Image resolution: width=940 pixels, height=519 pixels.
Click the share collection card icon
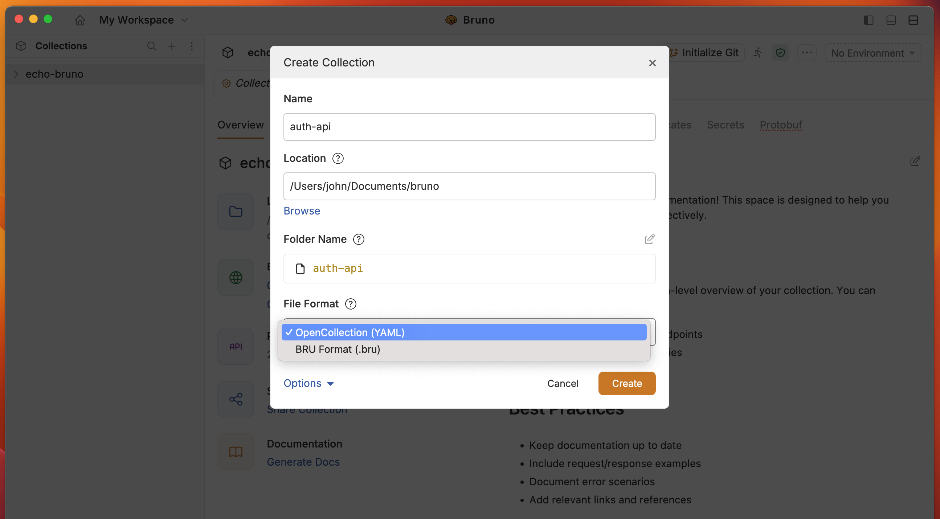point(236,399)
